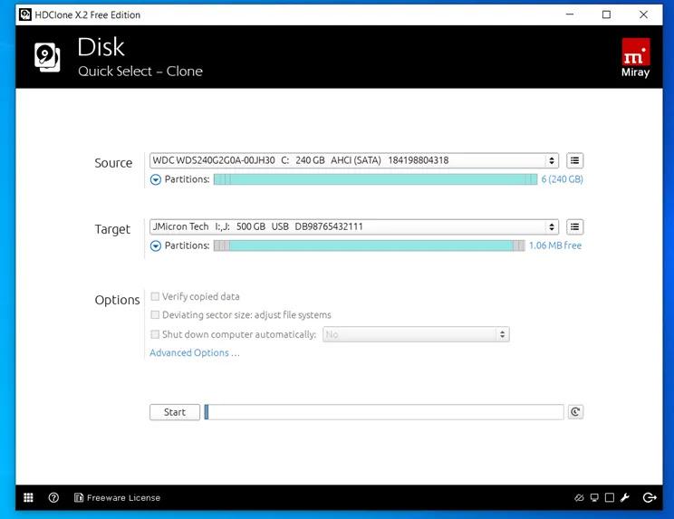Open the Source disk dropdown
This screenshot has width=674, height=519.
(354, 160)
